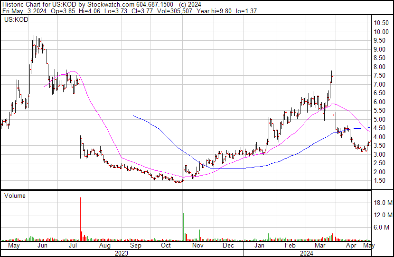Click the green early-November volume bar

pyautogui.click(x=199, y=235)
